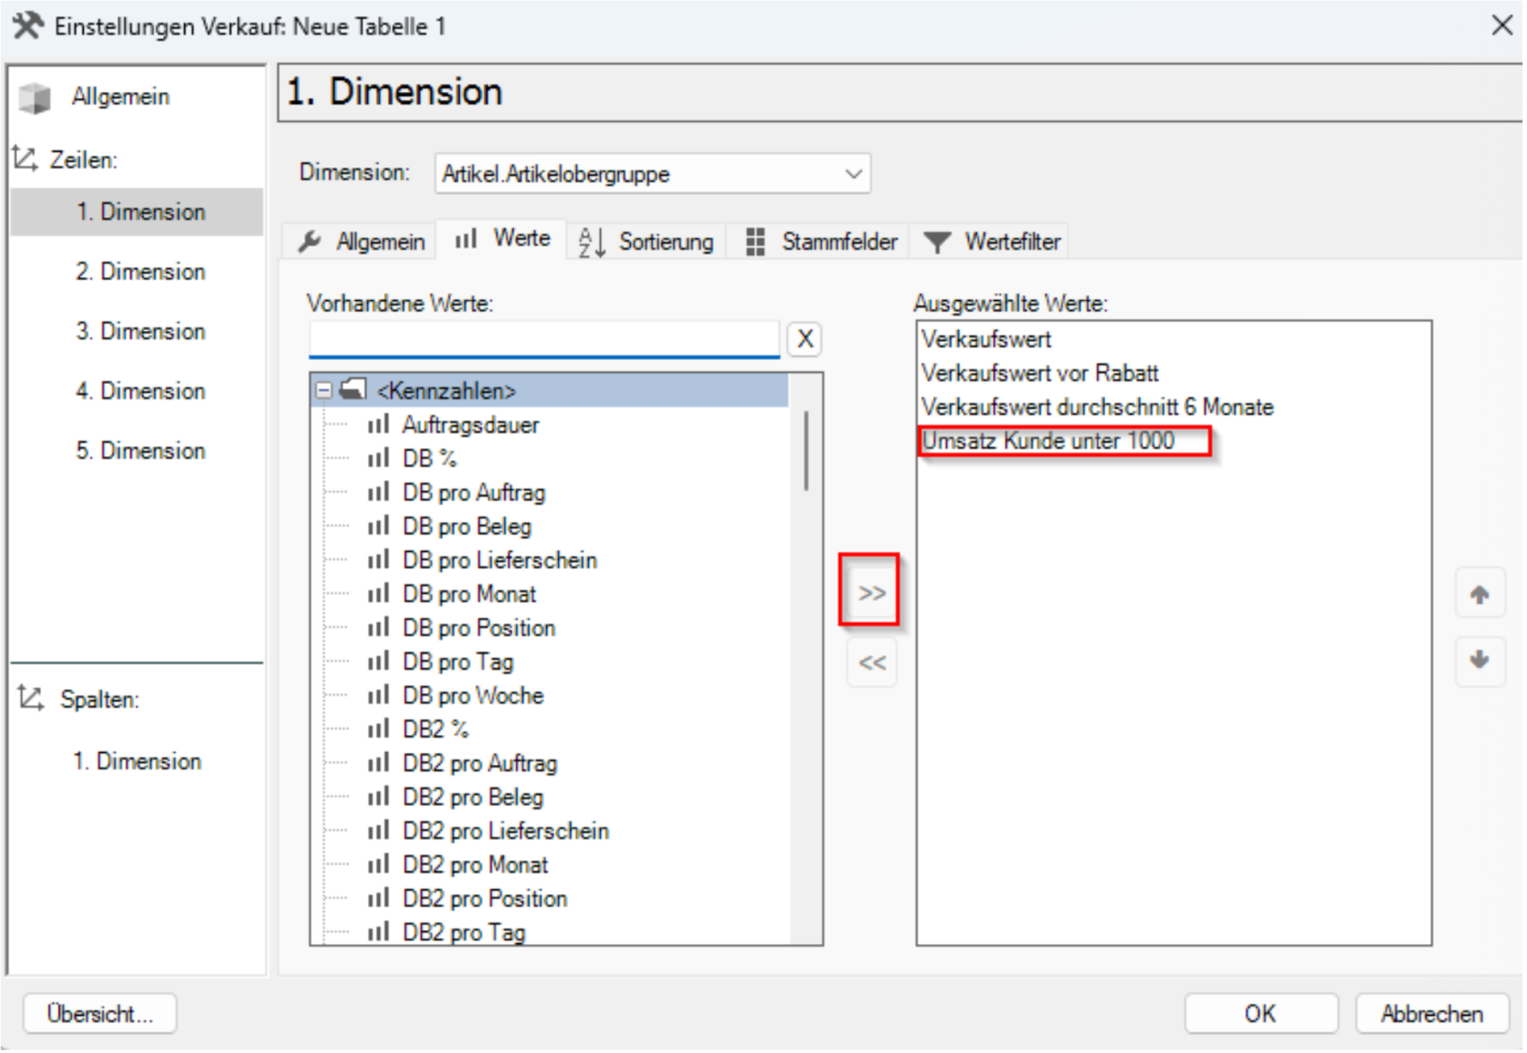Clear the search field with X button
This screenshot has width=1527, height=1053.
pyautogui.click(x=805, y=339)
